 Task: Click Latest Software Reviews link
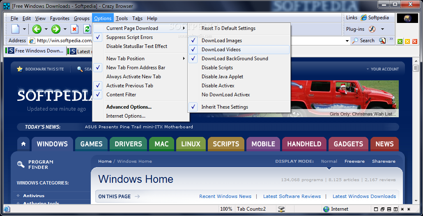coord(292,196)
